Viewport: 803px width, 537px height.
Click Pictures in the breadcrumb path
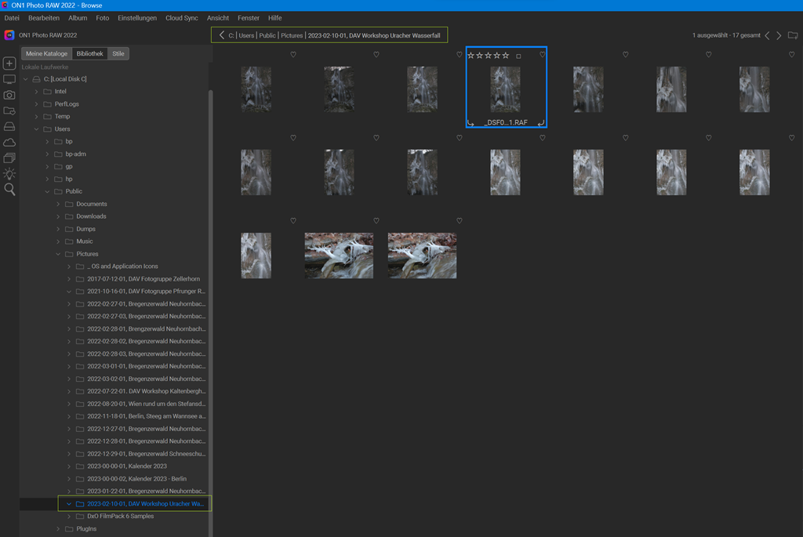coord(291,35)
